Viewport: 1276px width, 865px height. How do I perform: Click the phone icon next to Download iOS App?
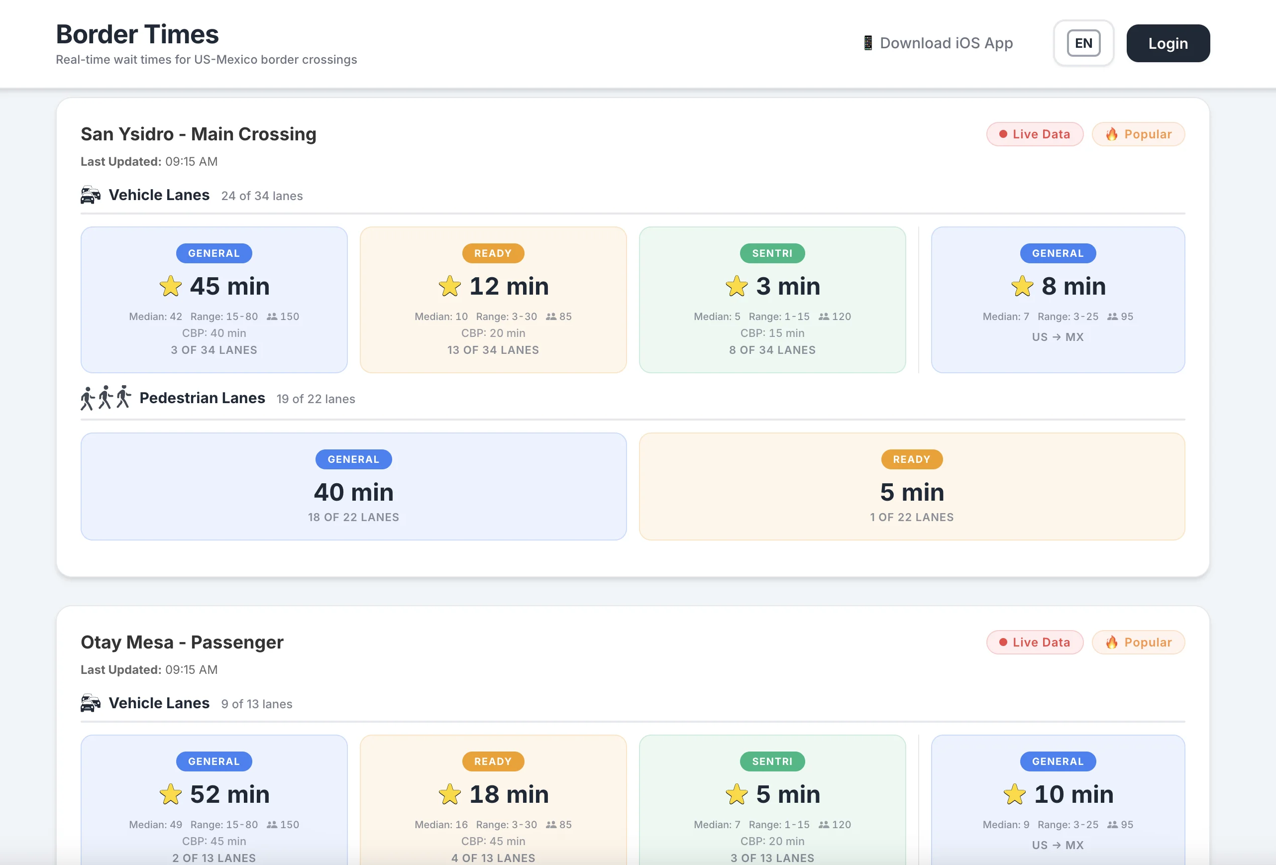[x=867, y=43]
